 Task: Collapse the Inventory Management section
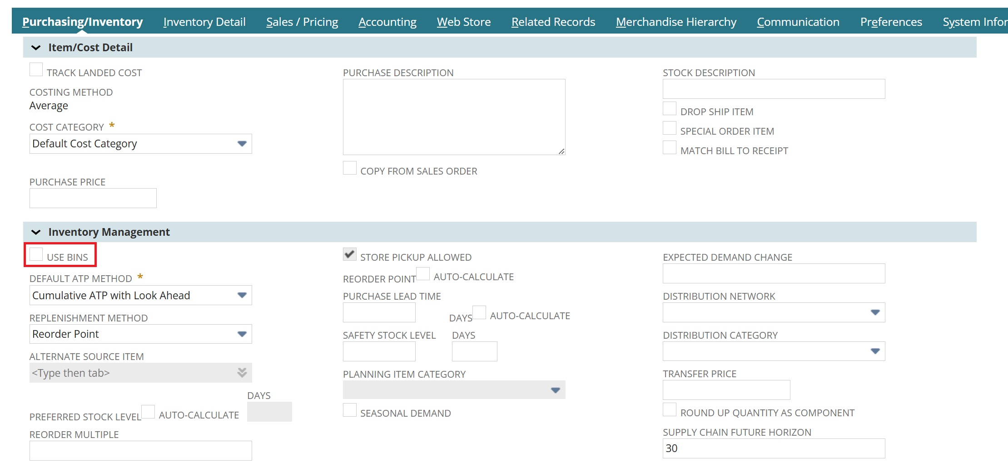tap(36, 232)
